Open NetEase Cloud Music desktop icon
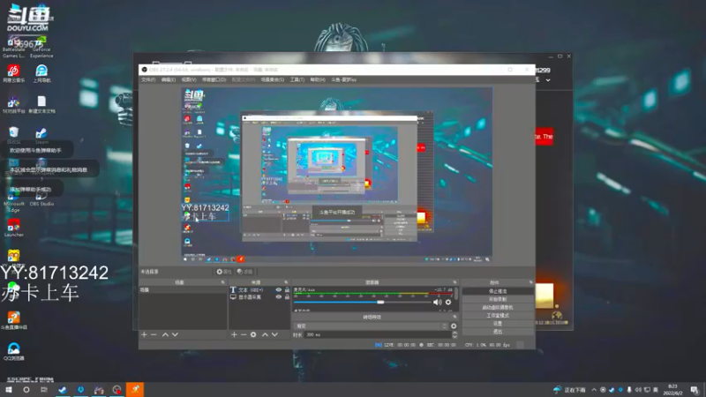Image resolution: width=706 pixels, height=397 pixels. [x=13, y=74]
